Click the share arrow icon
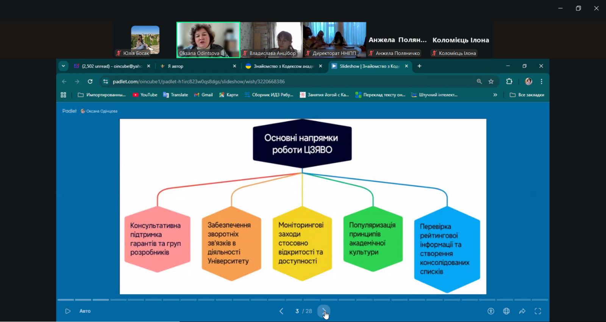The image size is (606, 322). pyautogui.click(x=522, y=311)
